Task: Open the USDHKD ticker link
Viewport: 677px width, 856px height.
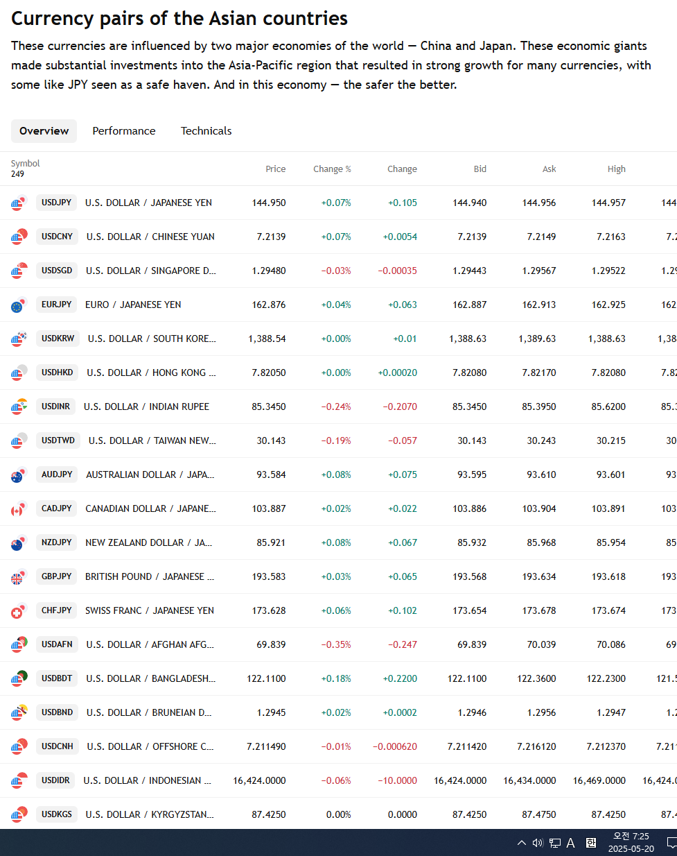Action: click(57, 373)
